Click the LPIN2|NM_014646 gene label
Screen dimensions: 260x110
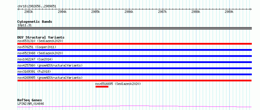[31, 104]
